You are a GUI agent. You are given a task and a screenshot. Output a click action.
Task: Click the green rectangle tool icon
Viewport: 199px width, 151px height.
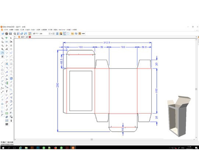click(7, 113)
